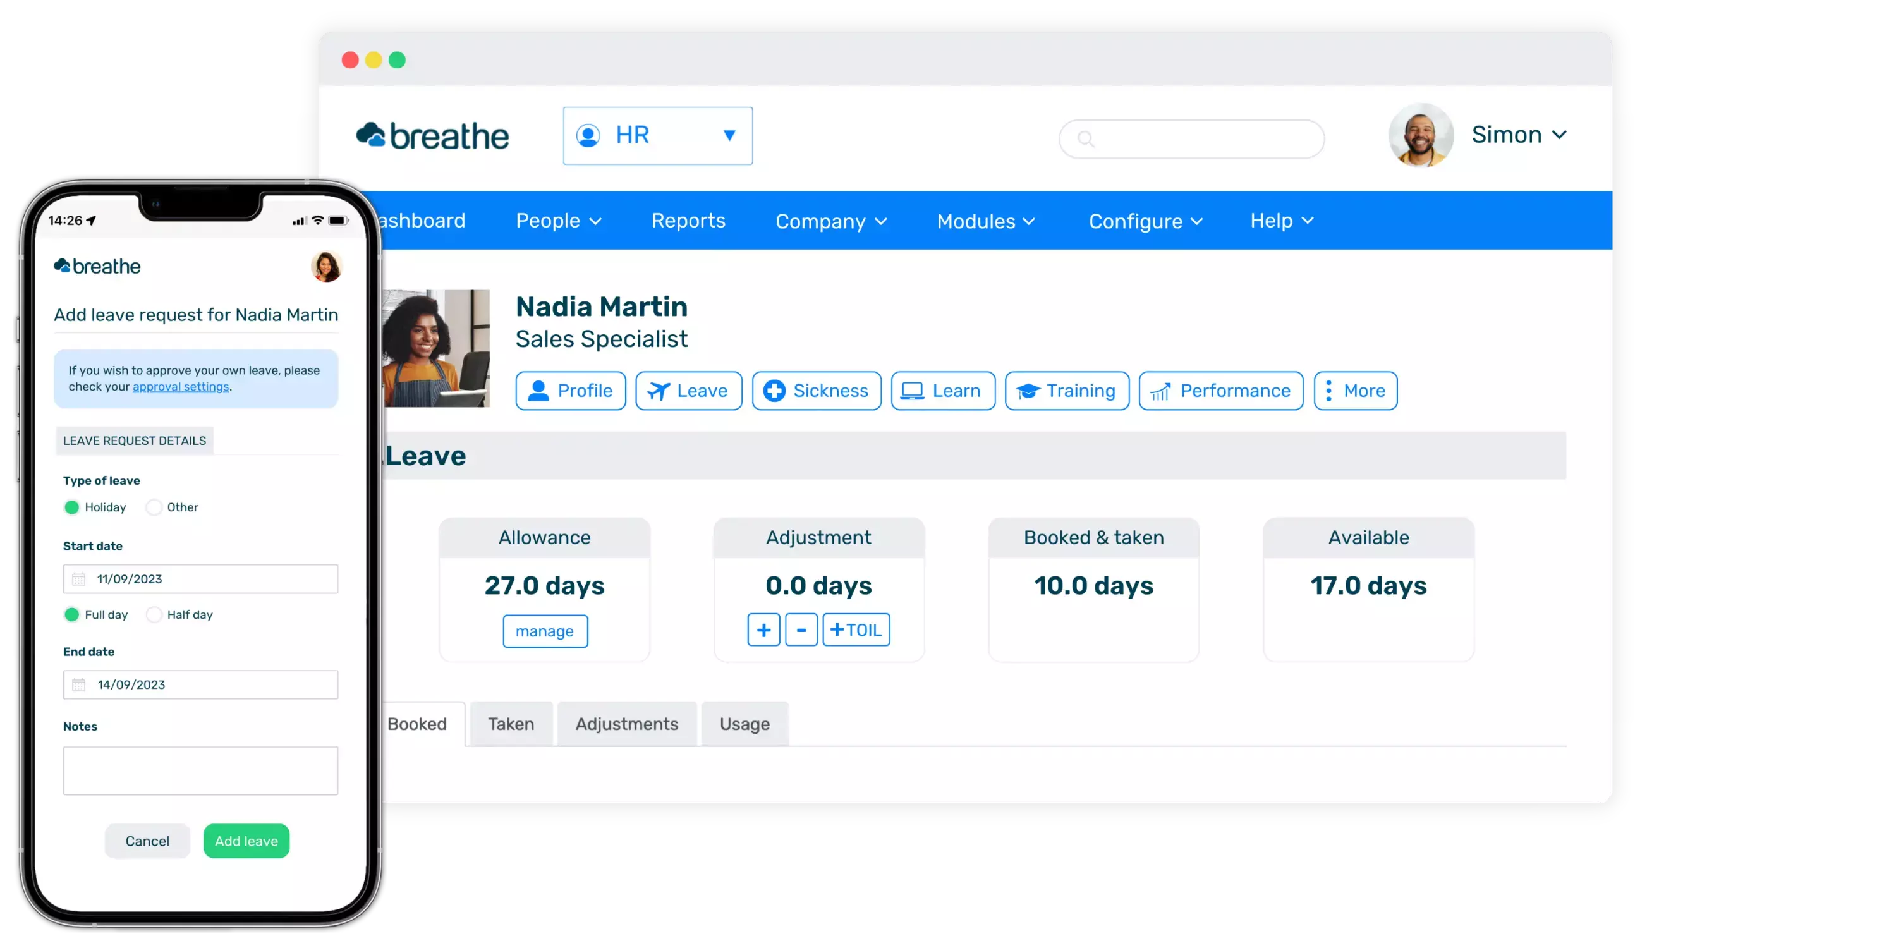Tap the location arrow beside 14:26
Screen dimensions: 1896x948
(91, 220)
